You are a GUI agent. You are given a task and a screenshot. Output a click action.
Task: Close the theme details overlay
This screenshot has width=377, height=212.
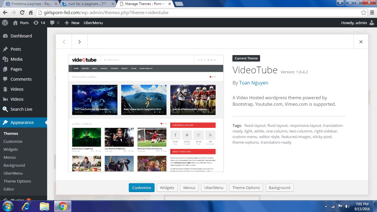(361, 42)
